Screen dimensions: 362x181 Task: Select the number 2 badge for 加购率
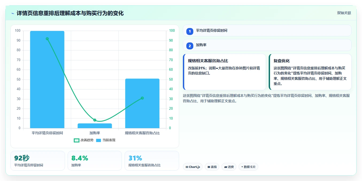coord(190,46)
